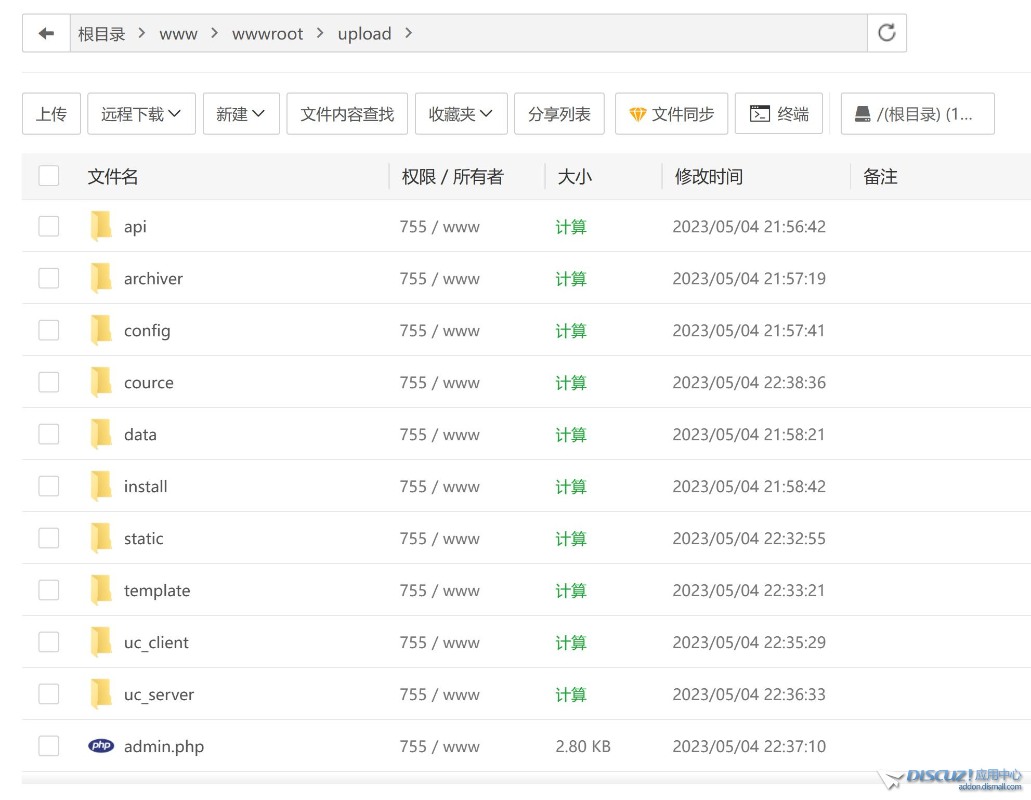
Task: Expand the 收藏夹 dropdown
Action: tap(461, 114)
